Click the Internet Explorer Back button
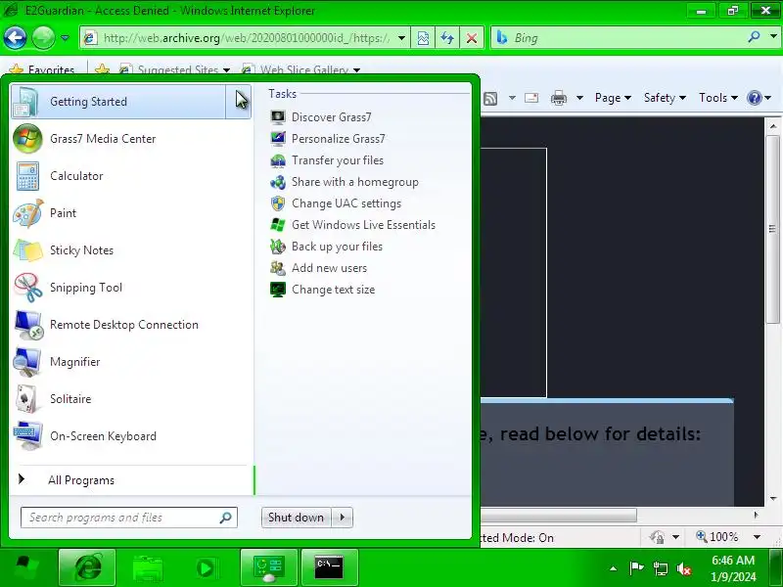 [15, 38]
